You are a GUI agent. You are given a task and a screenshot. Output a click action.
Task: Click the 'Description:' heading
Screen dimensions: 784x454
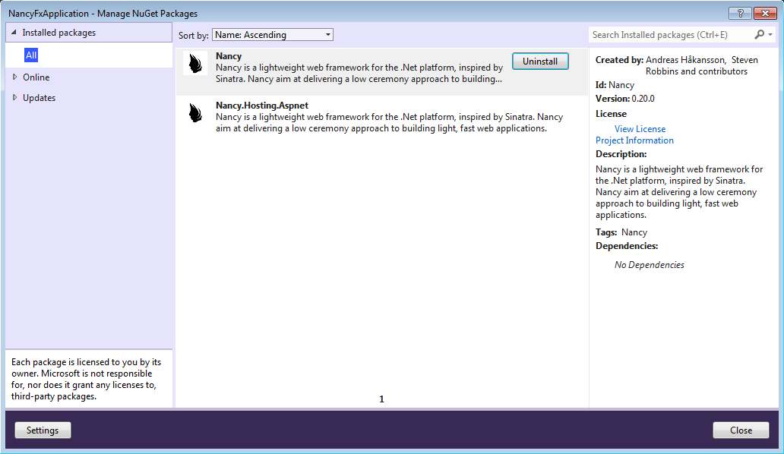[x=621, y=154]
